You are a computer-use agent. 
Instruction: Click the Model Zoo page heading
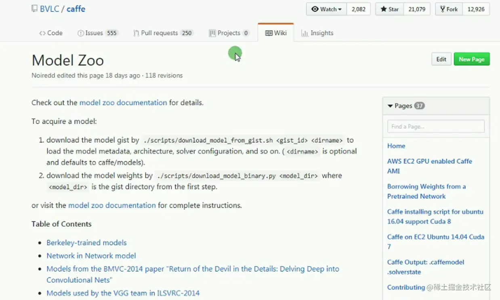coord(68,60)
